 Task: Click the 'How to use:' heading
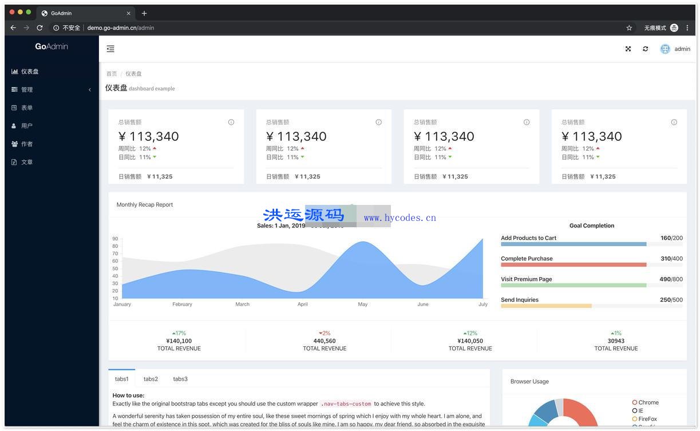[128, 396]
